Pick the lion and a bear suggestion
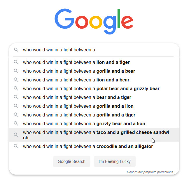The image size is (191, 181). coord(76,80)
